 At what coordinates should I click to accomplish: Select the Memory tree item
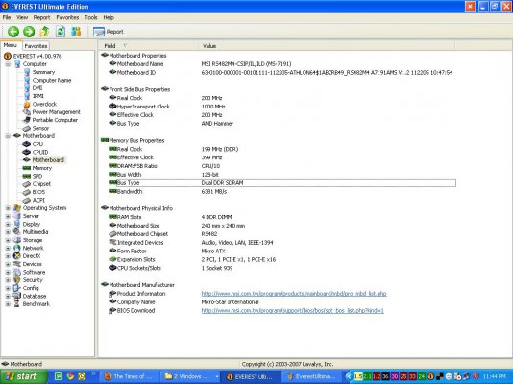pos(42,168)
